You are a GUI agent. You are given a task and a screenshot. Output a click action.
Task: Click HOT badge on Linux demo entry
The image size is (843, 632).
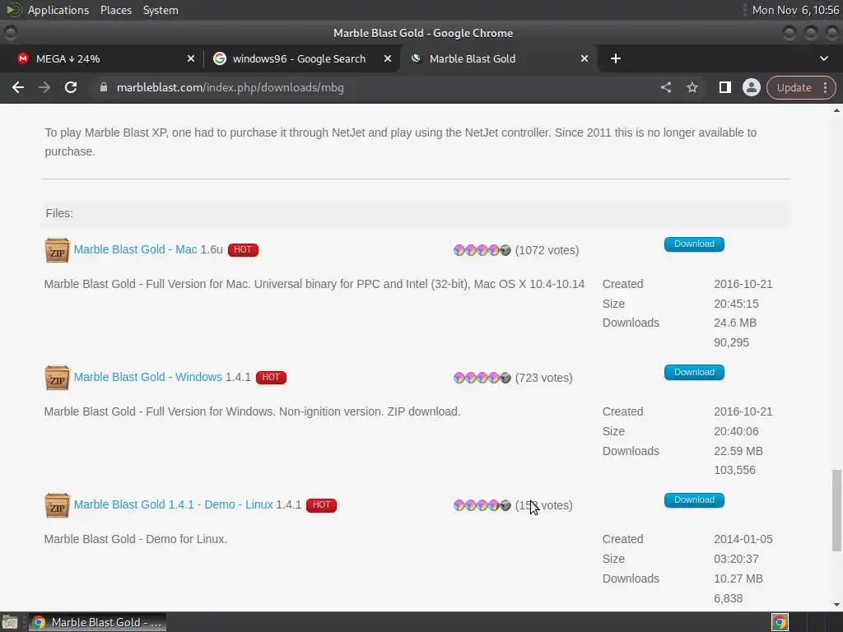(x=322, y=505)
